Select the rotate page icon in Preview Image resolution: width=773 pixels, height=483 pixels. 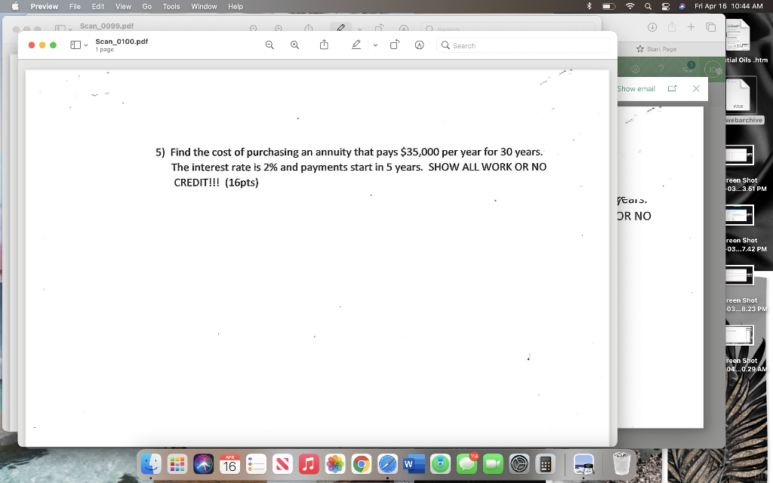pos(394,45)
